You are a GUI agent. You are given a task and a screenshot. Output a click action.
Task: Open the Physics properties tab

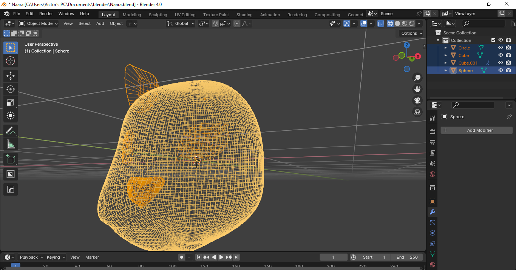coord(433,233)
